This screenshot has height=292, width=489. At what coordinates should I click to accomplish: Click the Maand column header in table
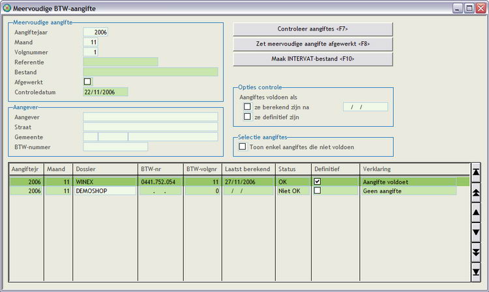[x=58, y=169]
